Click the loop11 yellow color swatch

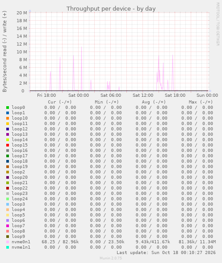(x=8, y=124)
